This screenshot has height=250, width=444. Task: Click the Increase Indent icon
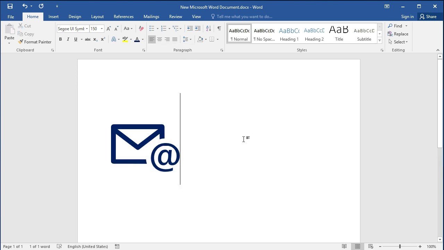[198, 28]
